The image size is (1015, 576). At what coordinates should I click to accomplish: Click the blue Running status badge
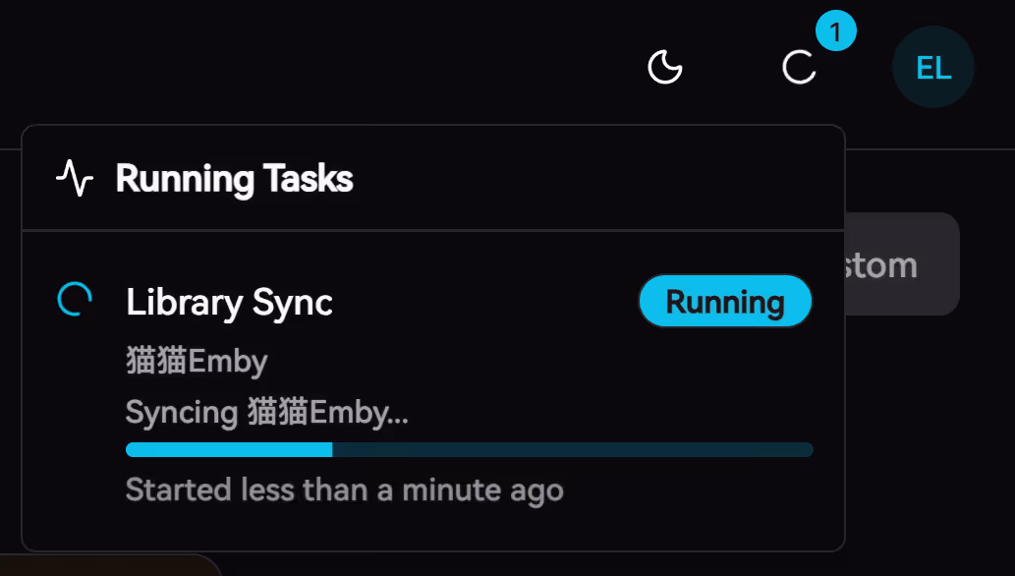[725, 301]
